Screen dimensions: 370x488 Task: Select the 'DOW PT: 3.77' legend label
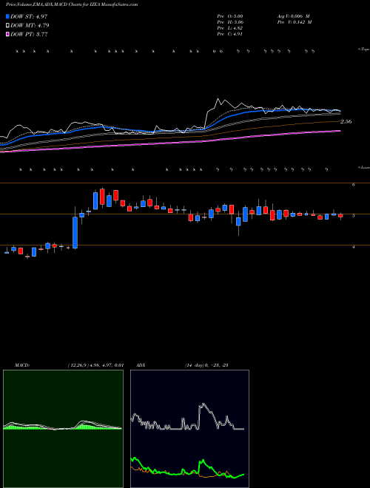30,34
